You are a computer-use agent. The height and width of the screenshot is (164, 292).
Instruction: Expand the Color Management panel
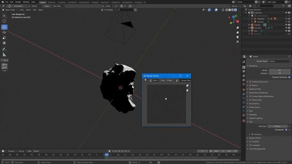pos(257,149)
